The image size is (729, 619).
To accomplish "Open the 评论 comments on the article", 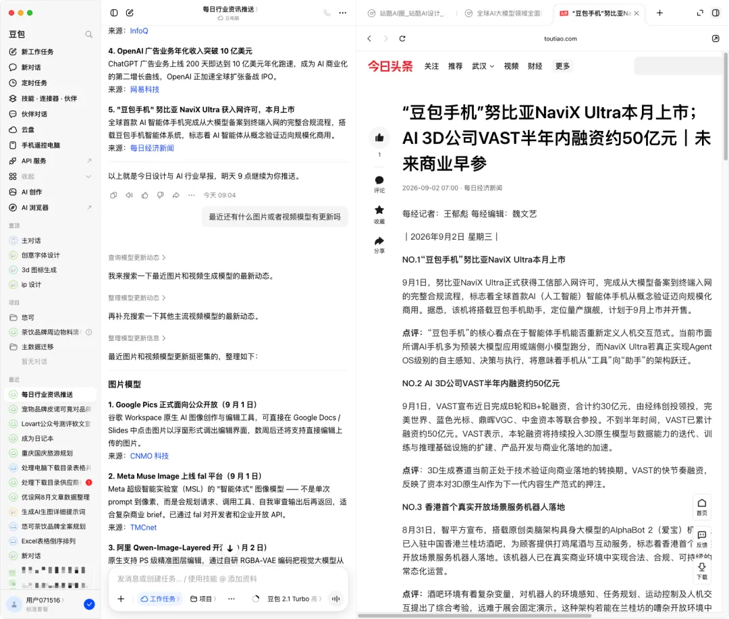I will tap(379, 184).
